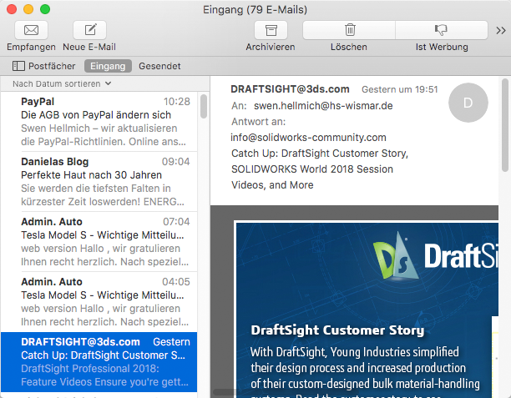Click the Empfangen envelope icon
Viewport: 511px width, 398px height.
(31, 30)
